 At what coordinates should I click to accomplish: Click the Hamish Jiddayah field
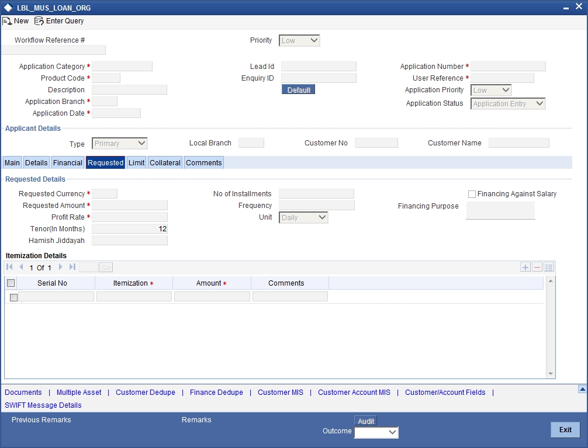(x=130, y=240)
